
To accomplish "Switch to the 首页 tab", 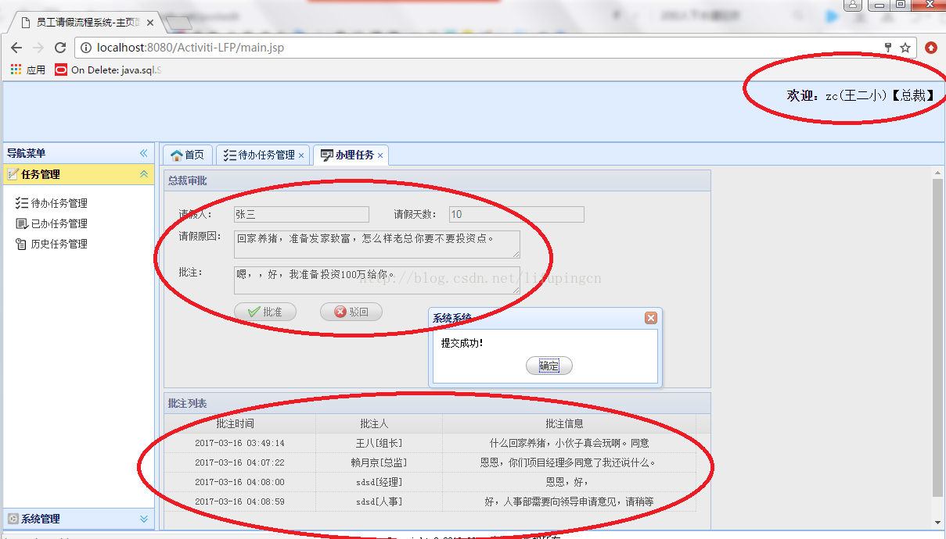I will pyautogui.click(x=188, y=155).
